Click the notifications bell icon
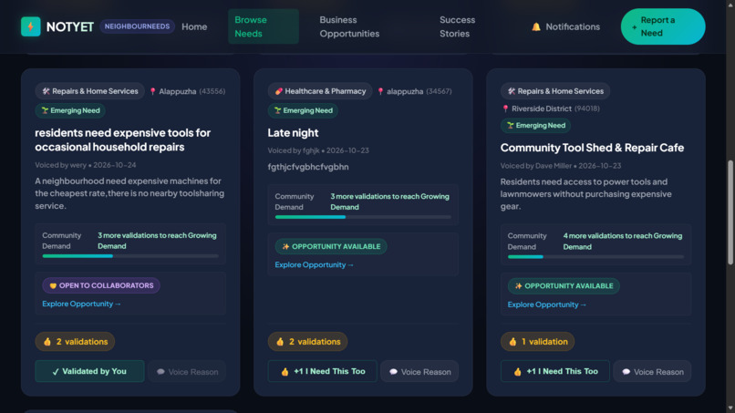Image resolution: width=735 pixels, height=413 pixels. 536,26
